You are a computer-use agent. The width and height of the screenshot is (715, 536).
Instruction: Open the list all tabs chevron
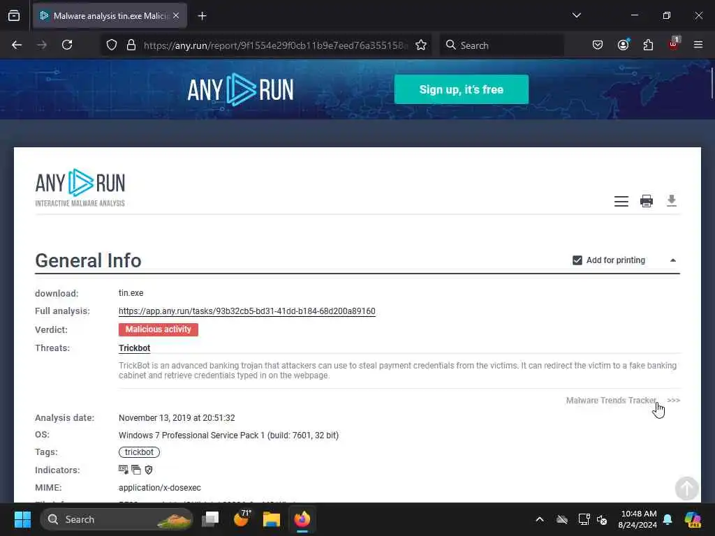pyautogui.click(x=576, y=15)
